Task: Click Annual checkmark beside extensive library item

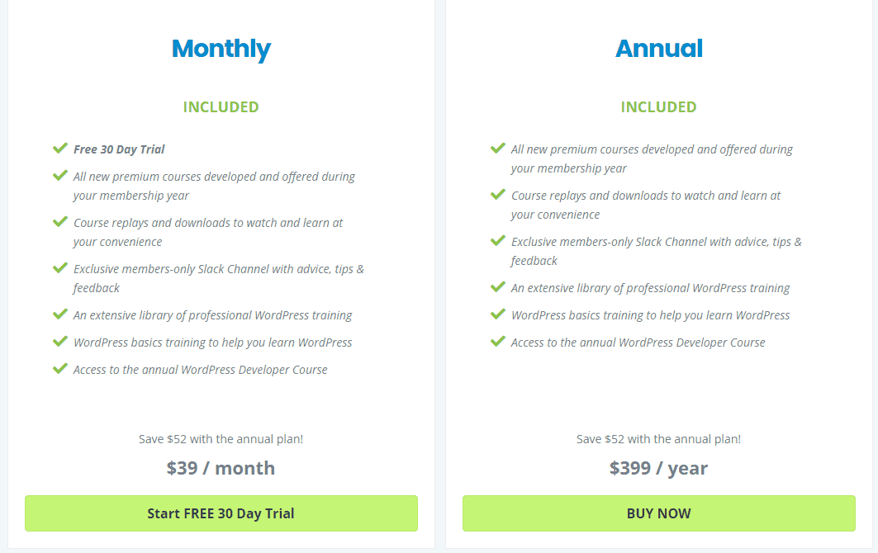Action: pos(498,287)
